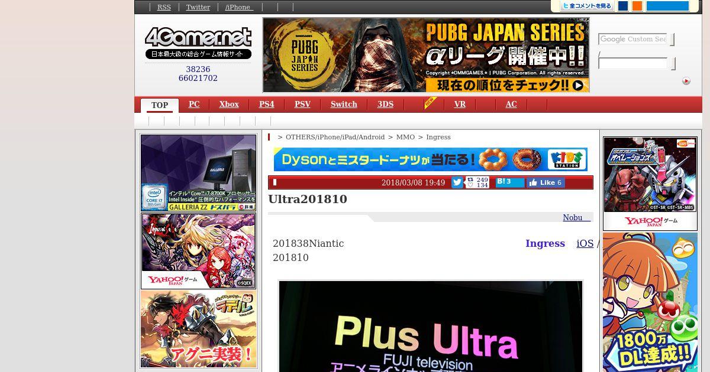Click the Facebook Like button
This screenshot has height=372, width=710.
[546, 182]
